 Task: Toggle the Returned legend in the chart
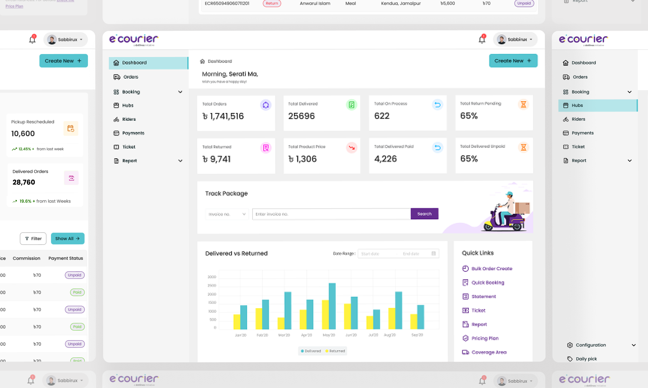335,351
